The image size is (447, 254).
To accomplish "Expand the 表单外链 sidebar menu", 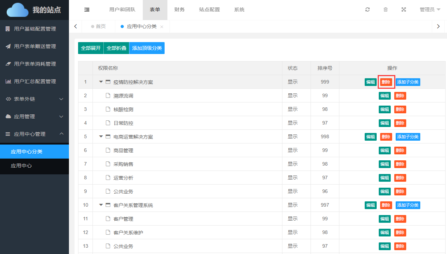I will coord(34,99).
